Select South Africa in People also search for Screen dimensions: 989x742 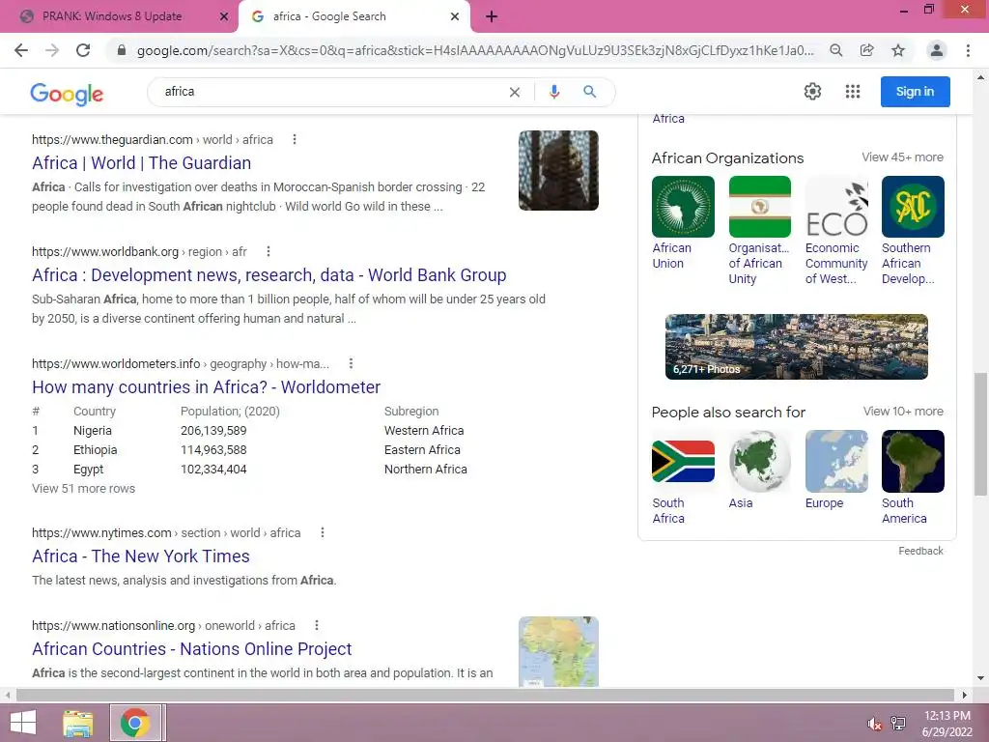tap(683, 477)
